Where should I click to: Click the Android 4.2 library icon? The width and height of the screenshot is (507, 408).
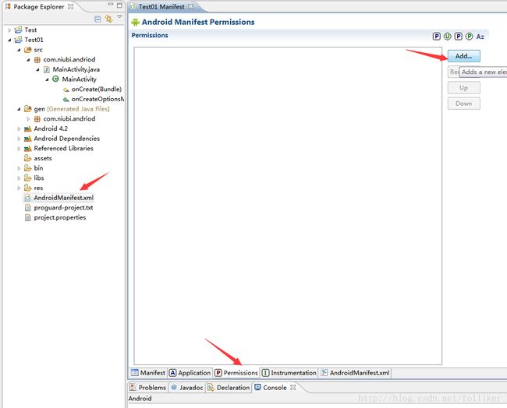point(28,128)
